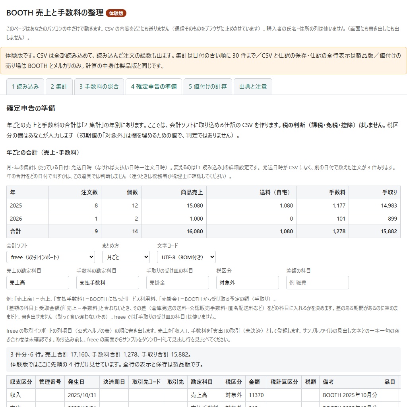Click the 体験版 badge next to title

click(x=116, y=13)
